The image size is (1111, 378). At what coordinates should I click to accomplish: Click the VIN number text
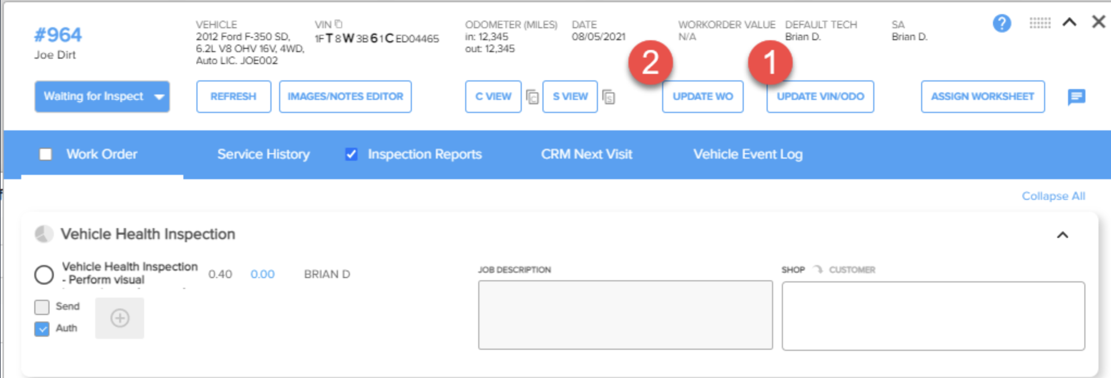(x=376, y=39)
